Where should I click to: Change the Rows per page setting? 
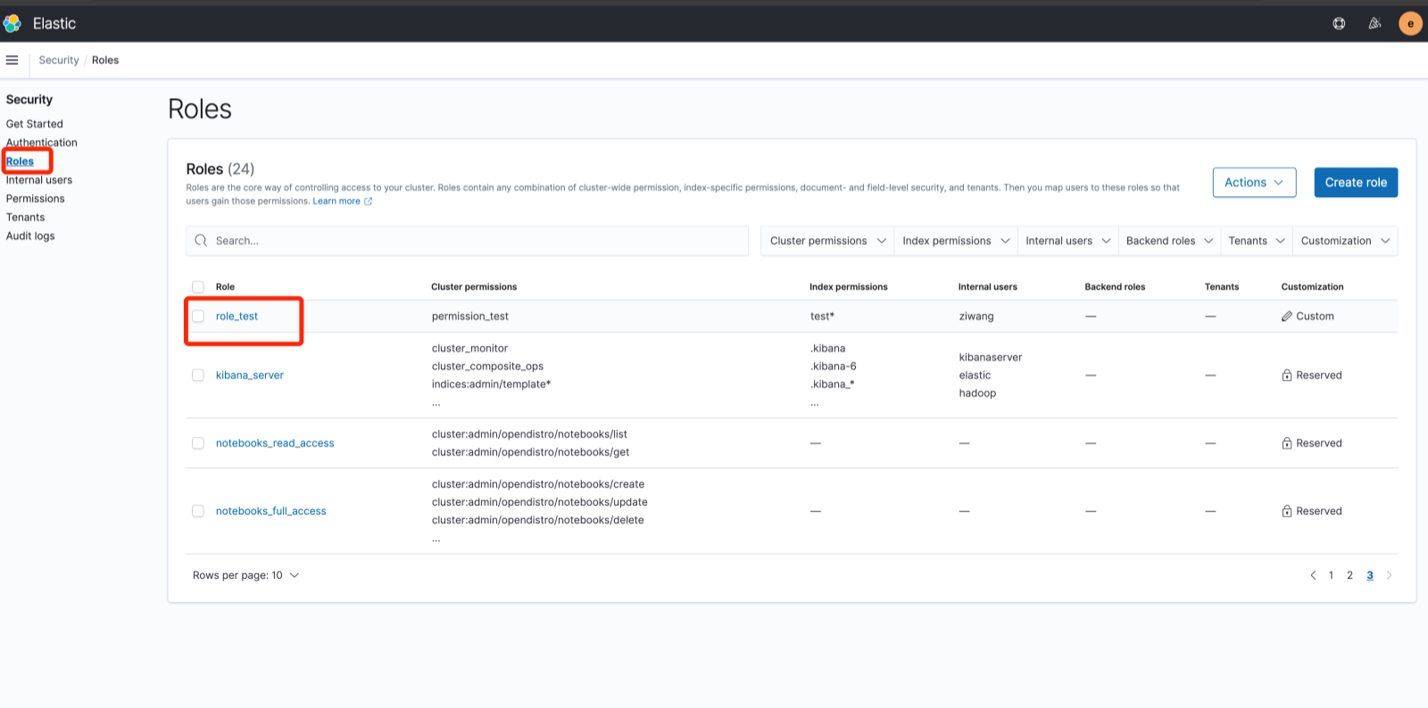tap(245, 575)
